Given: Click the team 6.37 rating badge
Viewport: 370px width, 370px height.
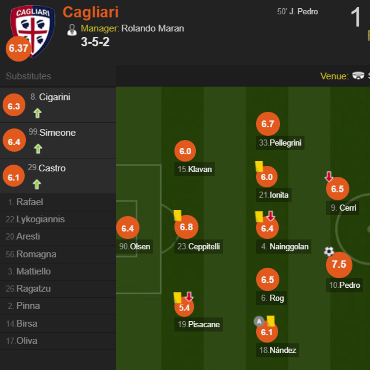Looking at the screenshot, I should pos(18,49).
